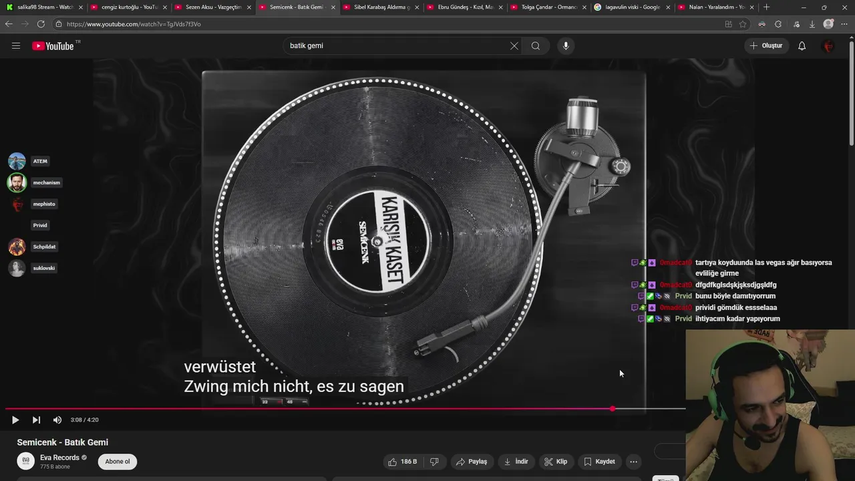Image resolution: width=855 pixels, height=481 pixels.
Task: Click the mephisto name in voice overlay
Action: click(44, 204)
